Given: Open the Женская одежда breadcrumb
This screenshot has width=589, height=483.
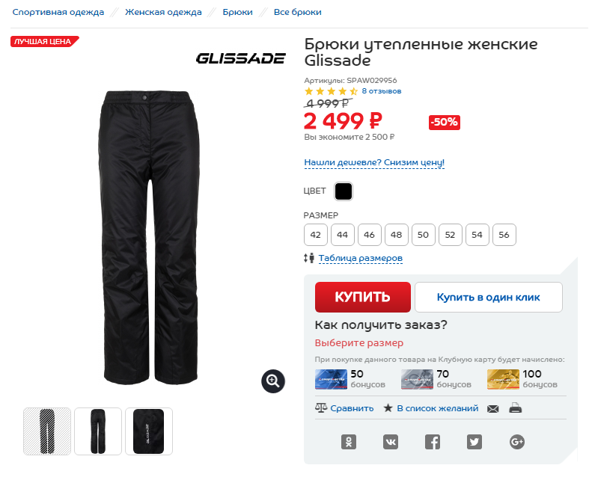Looking at the screenshot, I should coord(163,12).
